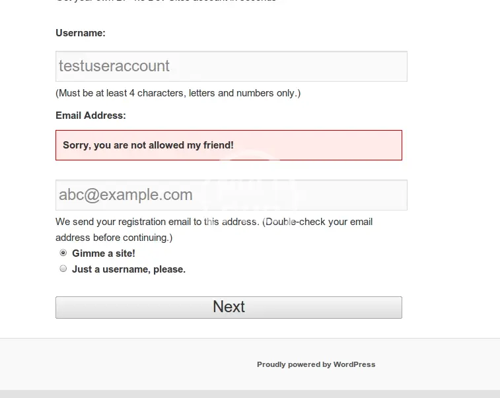The image size is (500, 398).
Task: Click the cut-off heading text above Username
Action: [x=165, y=2]
